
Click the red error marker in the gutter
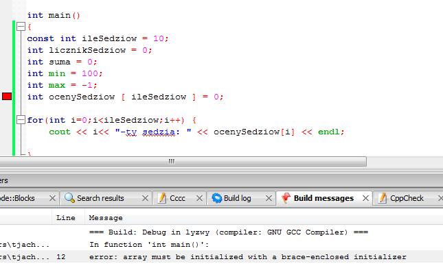pyautogui.click(x=7, y=97)
